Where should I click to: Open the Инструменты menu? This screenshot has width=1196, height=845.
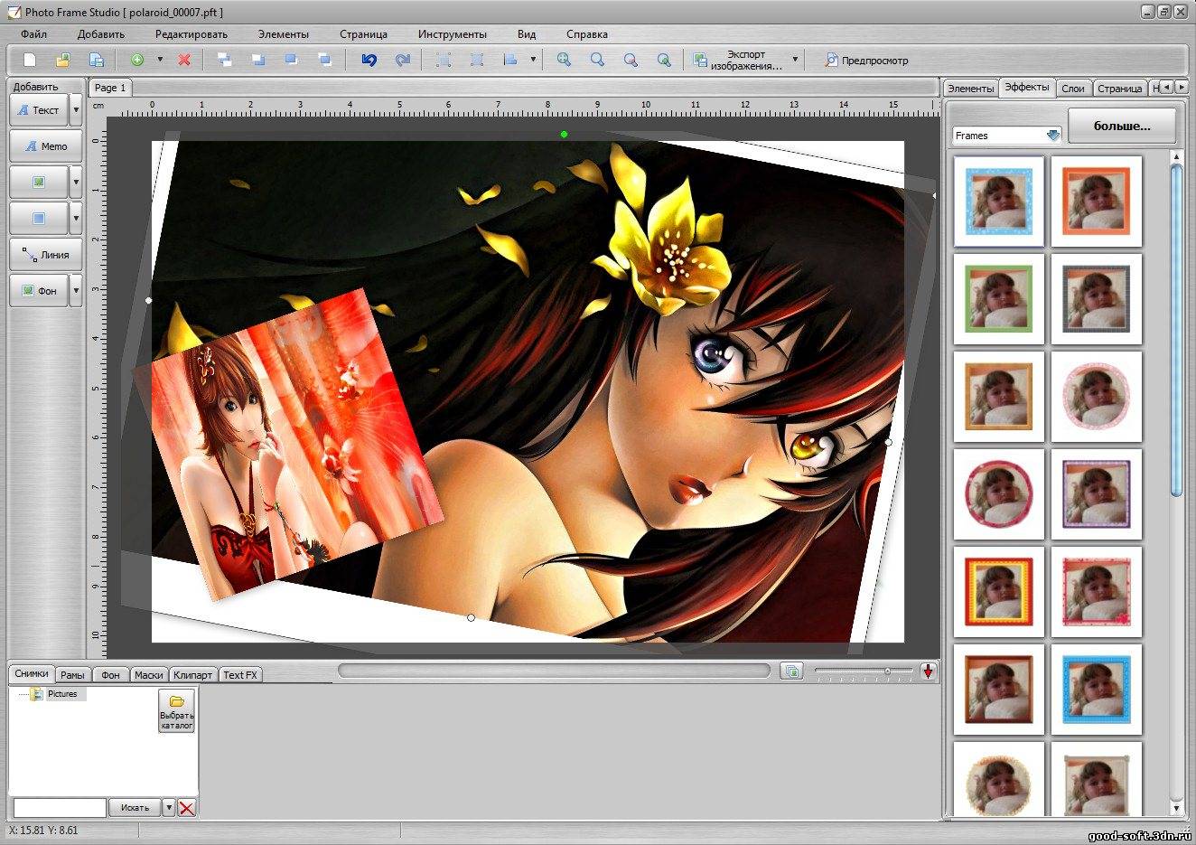pos(452,34)
